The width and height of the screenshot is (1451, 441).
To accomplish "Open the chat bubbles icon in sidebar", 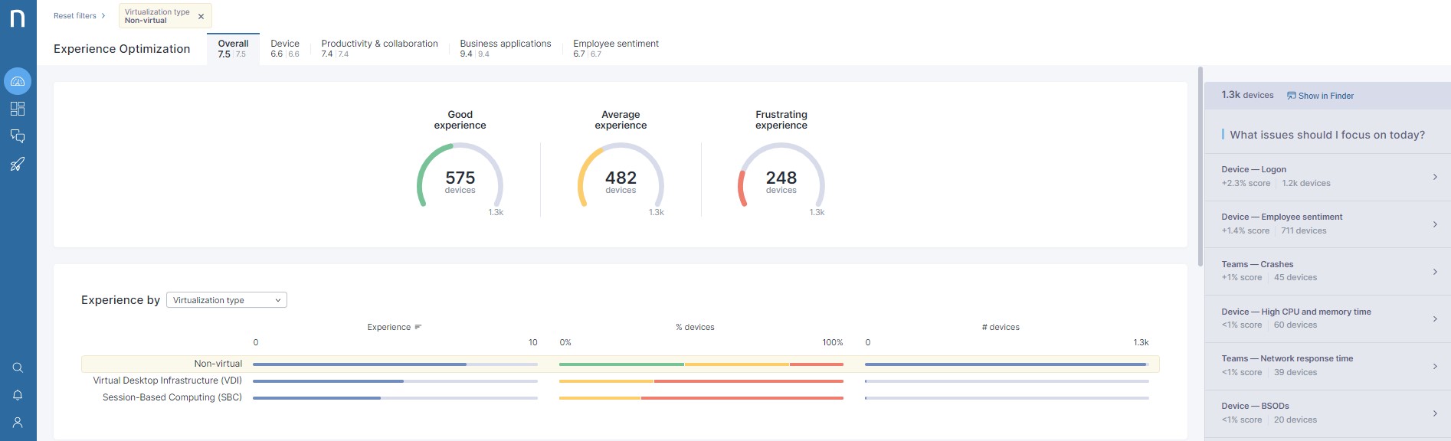I will click(x=18, y=136).
